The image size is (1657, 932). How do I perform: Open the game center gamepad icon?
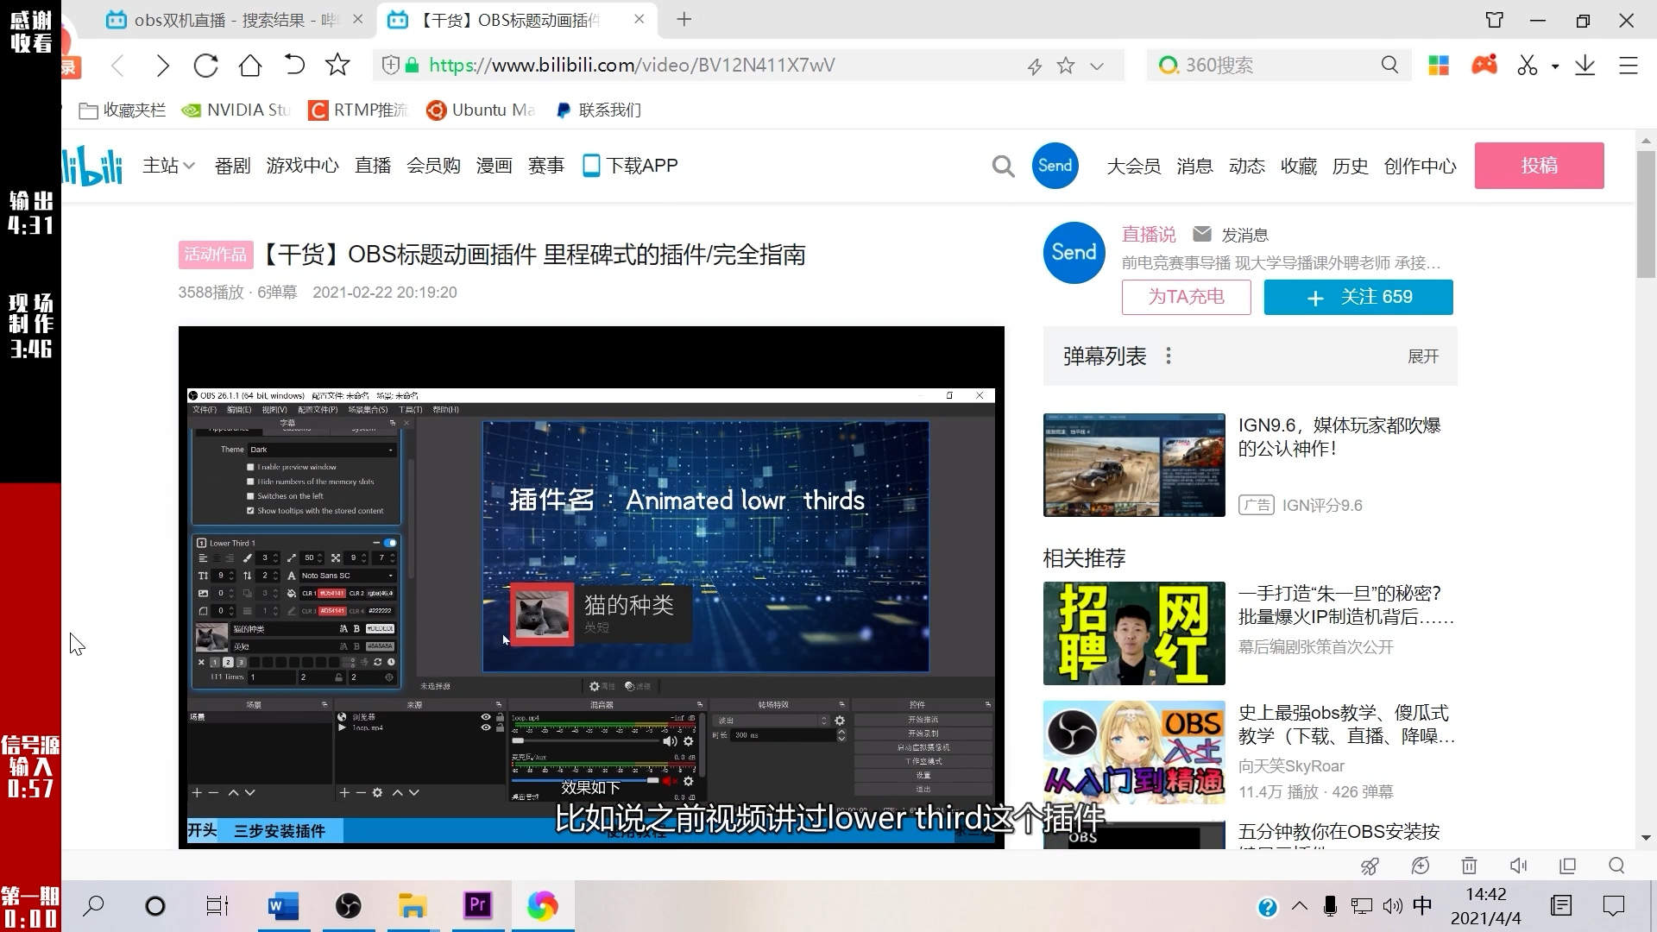[1485, 65]
